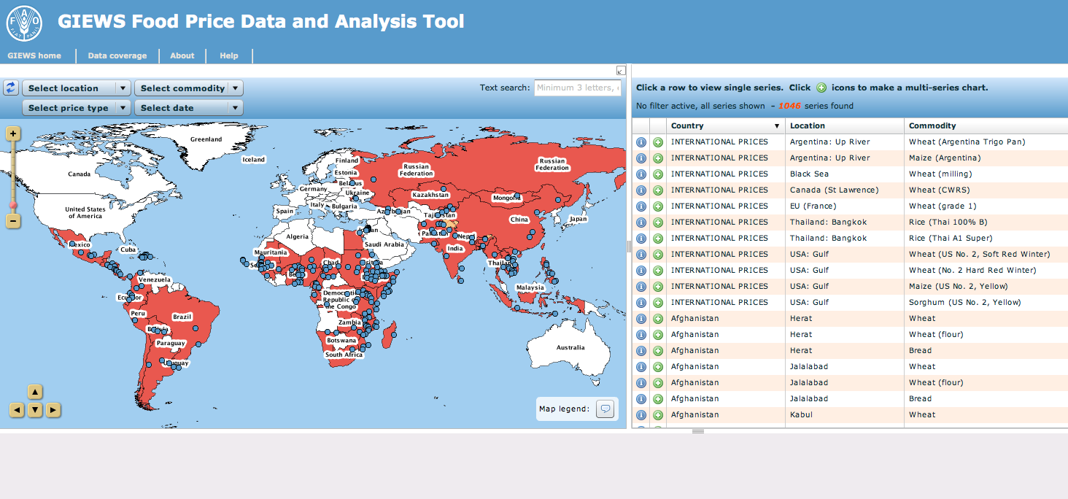Collapse the map panel using corner arrow icon
The image size is (1068, 499).
(x=621, y=71)
